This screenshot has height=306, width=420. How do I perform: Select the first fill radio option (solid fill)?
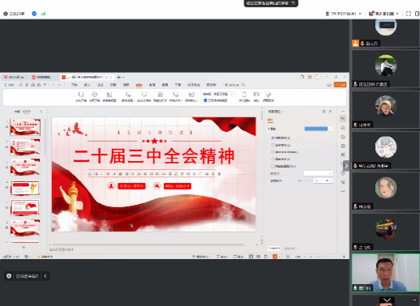(x=272, y=138)
